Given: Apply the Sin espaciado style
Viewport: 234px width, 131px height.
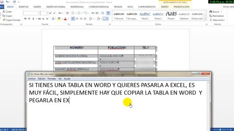Looking at the screenshot, I should coord(132,16).
